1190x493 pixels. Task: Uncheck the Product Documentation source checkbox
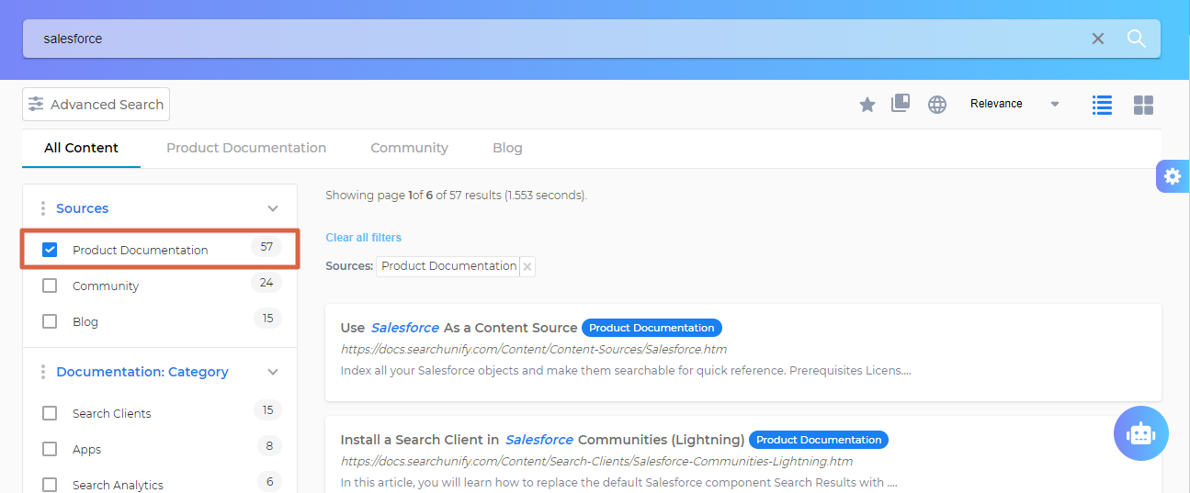[x=50, y=250]
